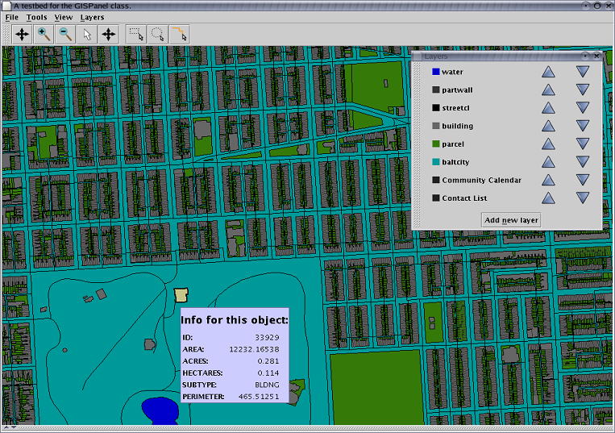
Task: Click the Add new layer button
Action: pyautogui.click(x=511, y=220)
